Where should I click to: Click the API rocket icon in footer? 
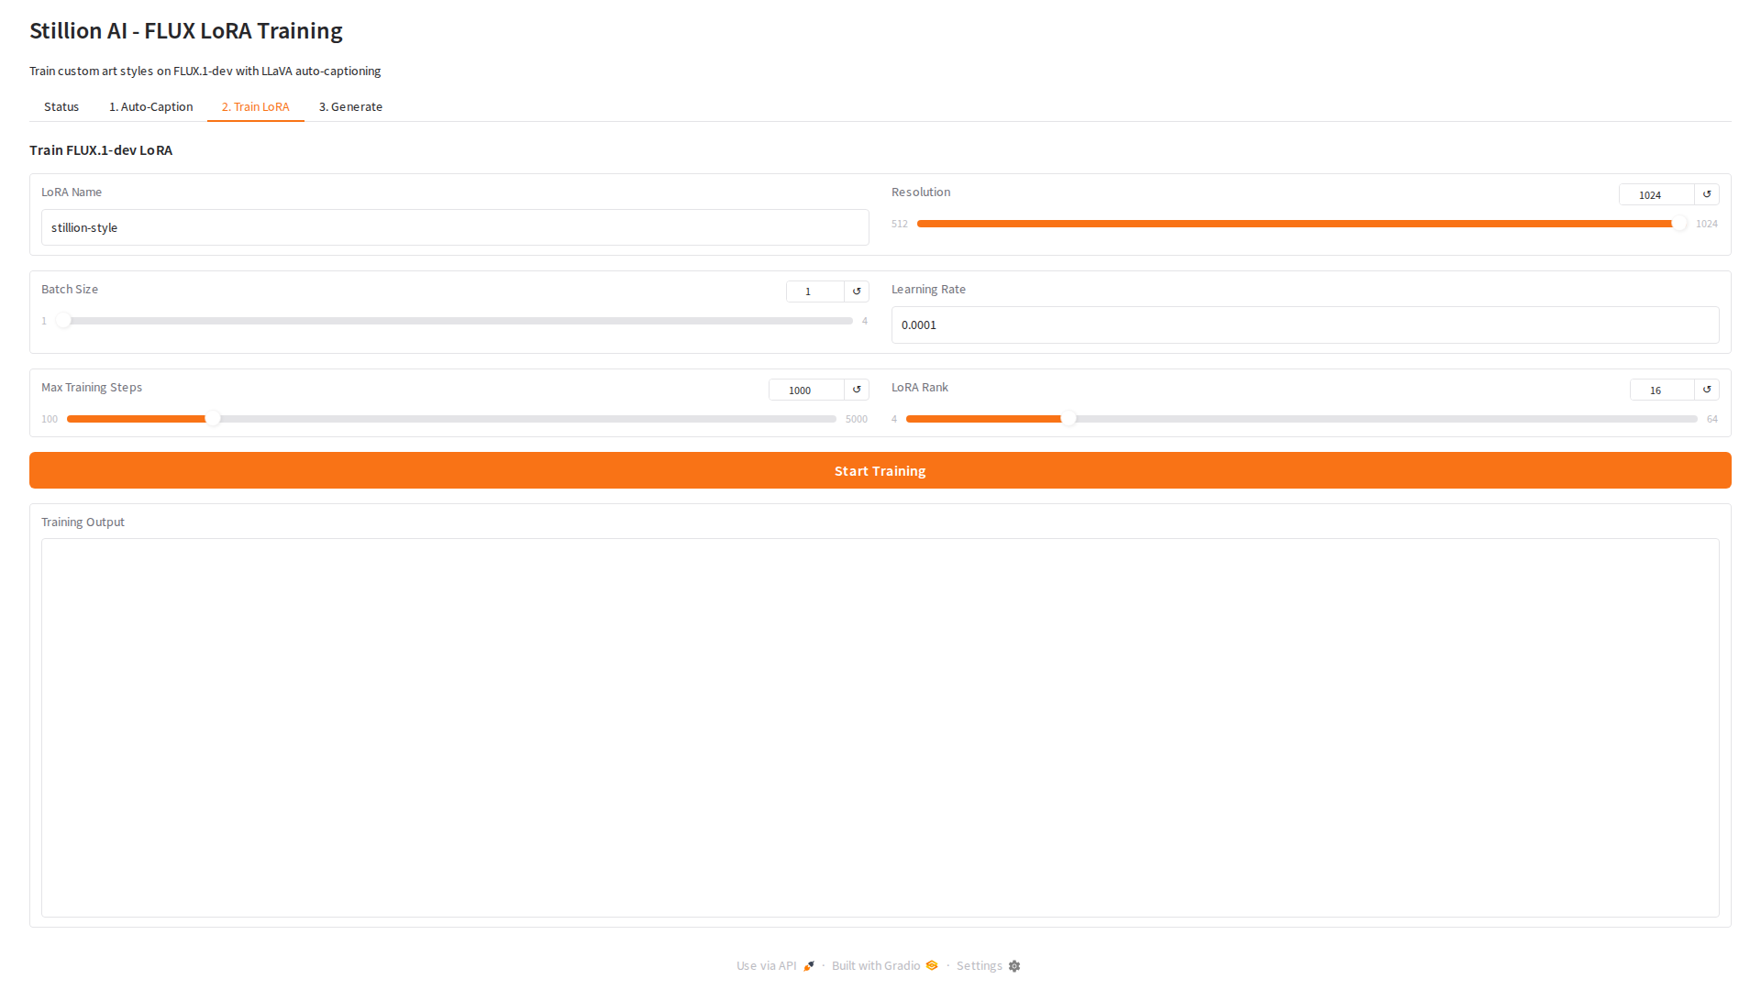tap(809, 966)
